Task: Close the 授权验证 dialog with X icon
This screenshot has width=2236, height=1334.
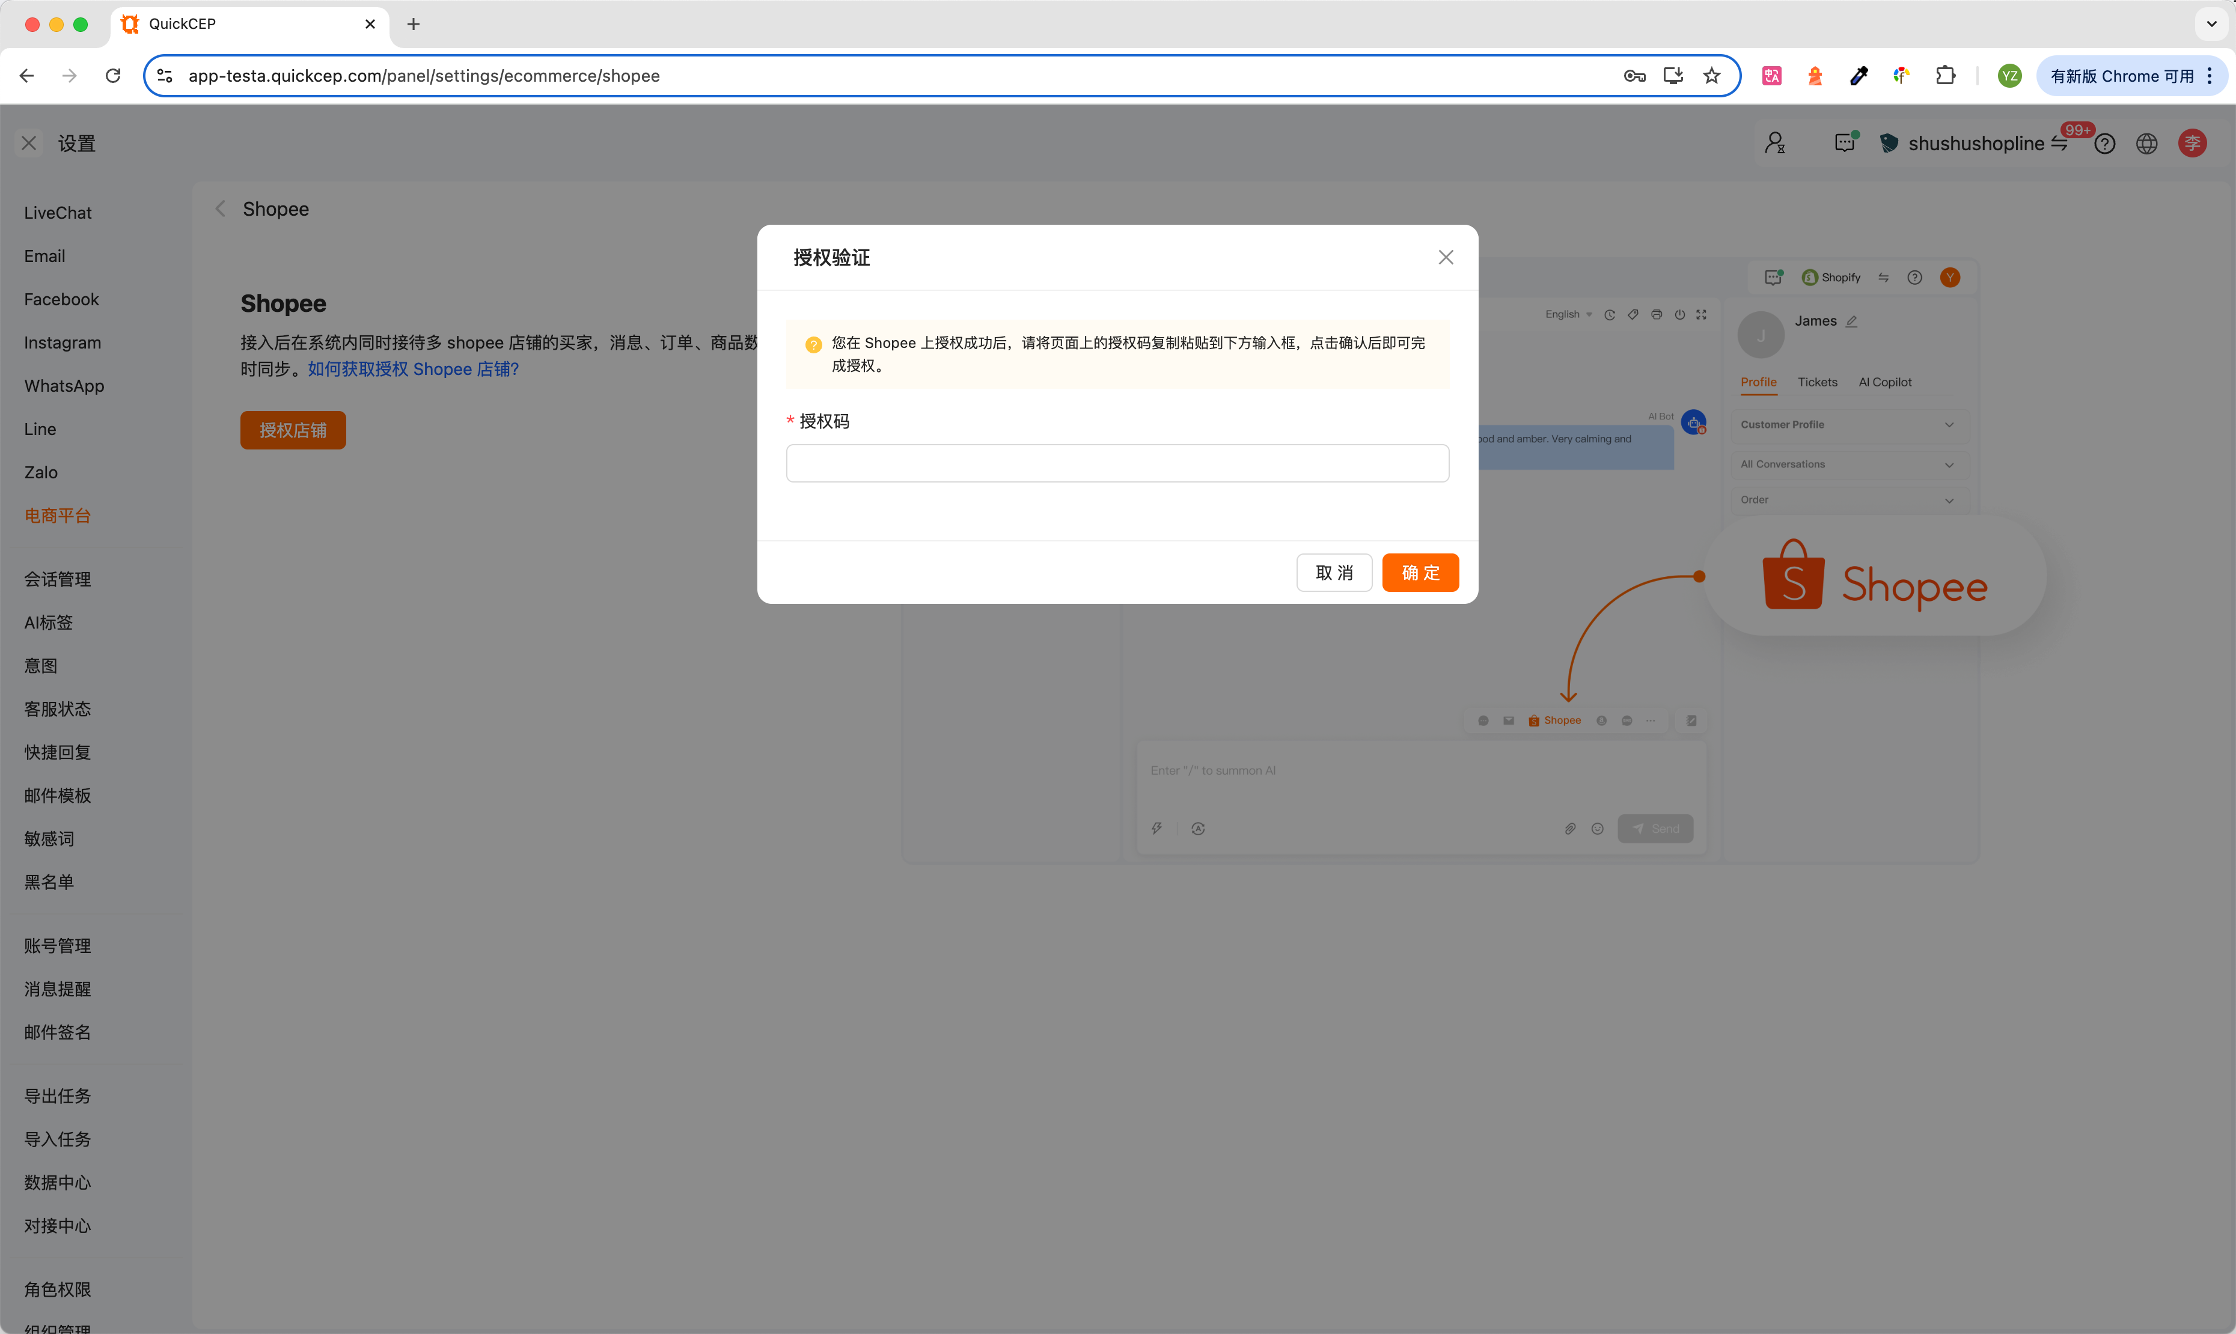Action: (1445, 257)
